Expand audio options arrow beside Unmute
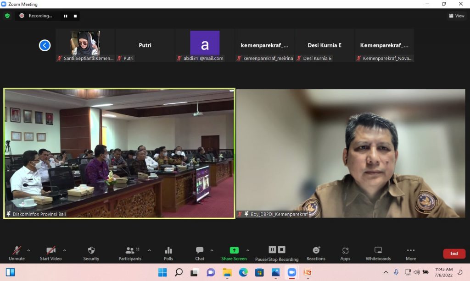The width and height of the screenshot is (470, 281). point(28,250)
